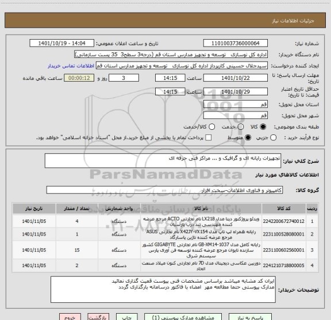
Task: Click the countdown timer 00:00:12
Action: (79, 78)
